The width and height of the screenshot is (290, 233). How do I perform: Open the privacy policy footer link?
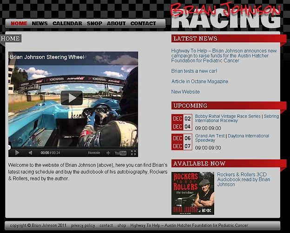point(83,226)
